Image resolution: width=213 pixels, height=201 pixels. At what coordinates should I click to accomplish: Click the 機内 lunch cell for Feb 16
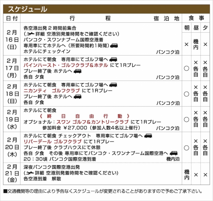pyautogui.click(x=196, y=44)
